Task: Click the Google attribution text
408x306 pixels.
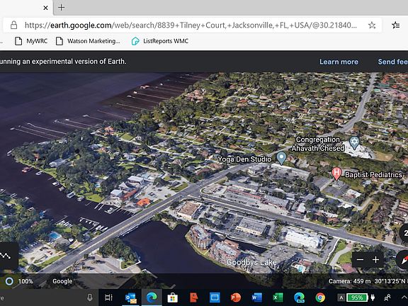Action: [62, 281]
